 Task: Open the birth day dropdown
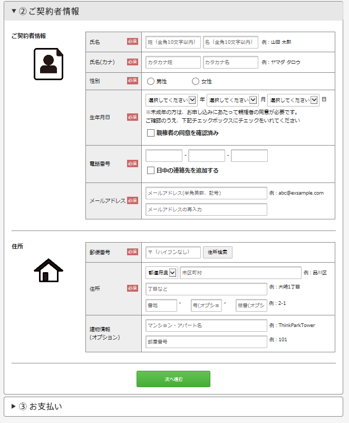click(x=293, y=100)
